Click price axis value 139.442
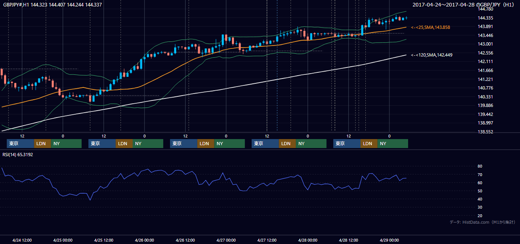 (x=485, y=114)
